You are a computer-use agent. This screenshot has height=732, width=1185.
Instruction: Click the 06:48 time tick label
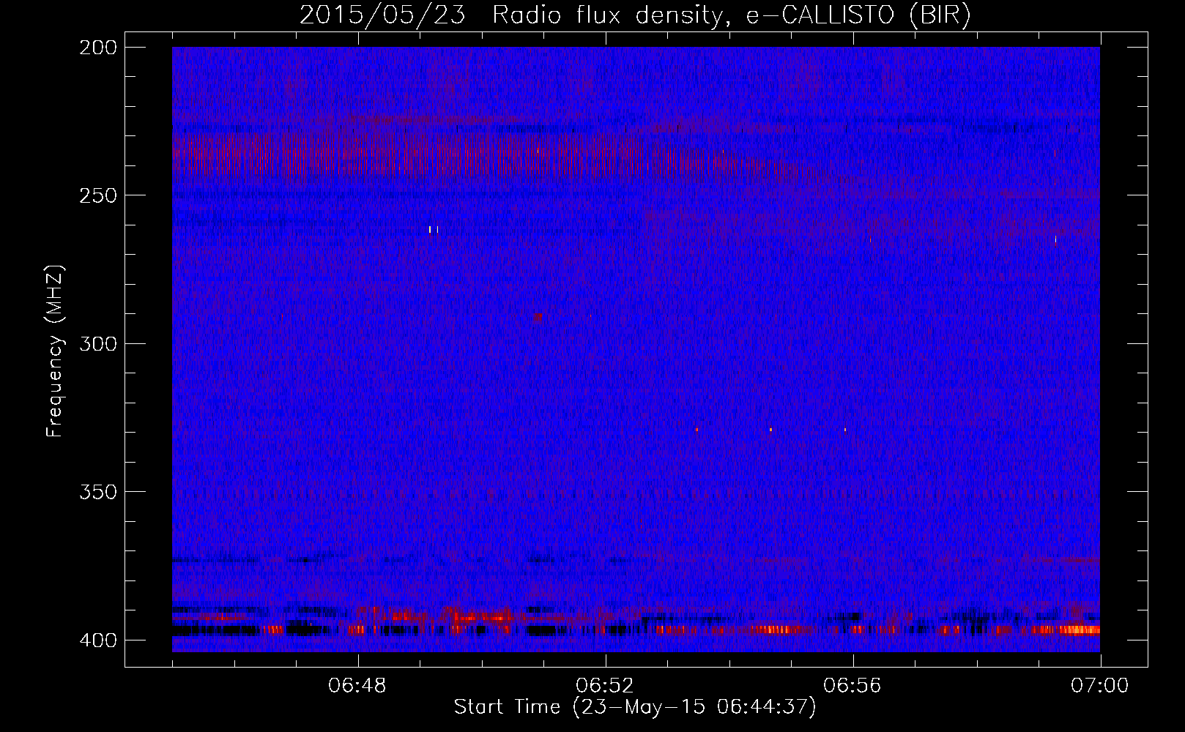click(357, 686)
